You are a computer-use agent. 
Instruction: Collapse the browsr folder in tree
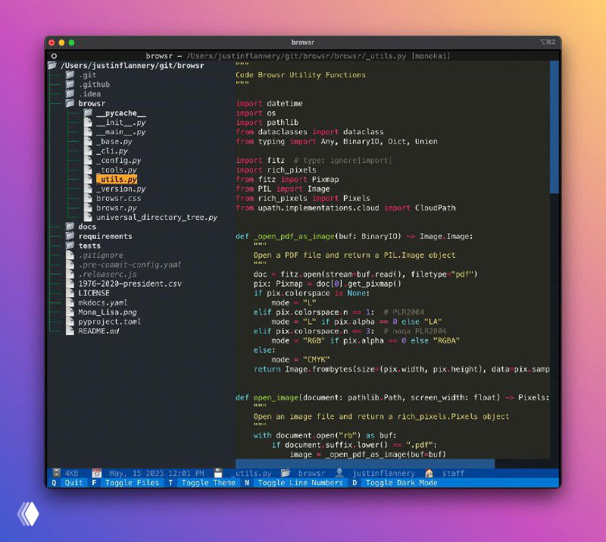(91, 103)
